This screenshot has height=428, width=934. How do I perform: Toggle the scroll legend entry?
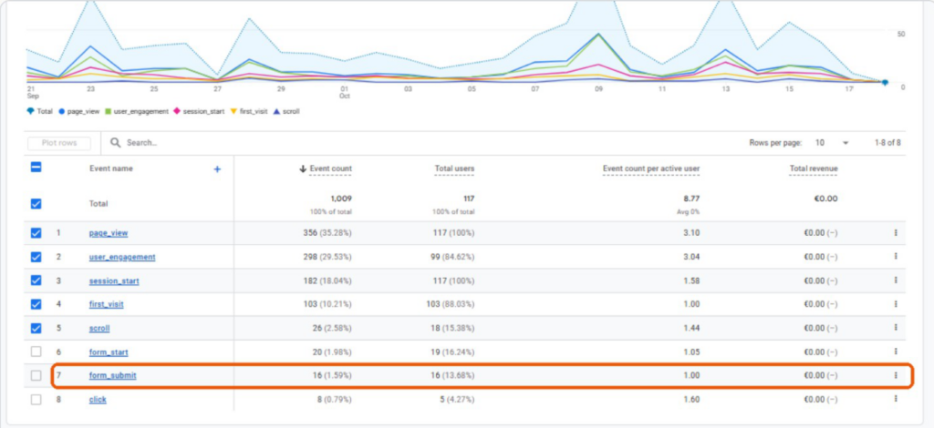285,111
